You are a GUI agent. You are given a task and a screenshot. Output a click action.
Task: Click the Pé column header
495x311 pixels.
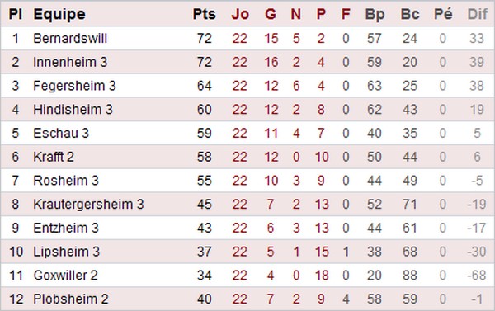pyautogui.click(x=443, y=14)
